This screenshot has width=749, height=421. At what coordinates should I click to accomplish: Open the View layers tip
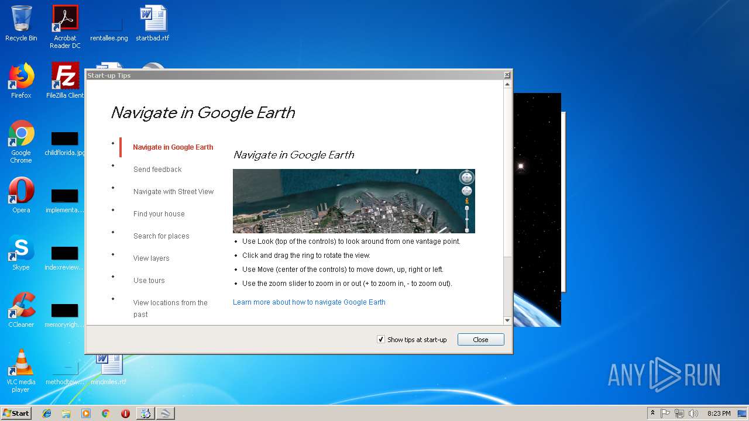click(x=152, y=258)
